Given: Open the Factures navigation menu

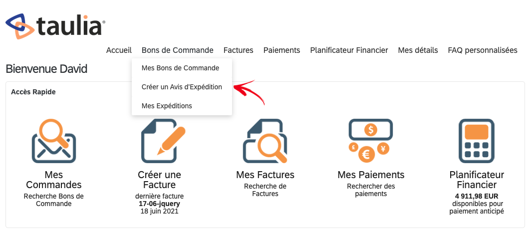Looking at the screenshot, I should [239, 50].
